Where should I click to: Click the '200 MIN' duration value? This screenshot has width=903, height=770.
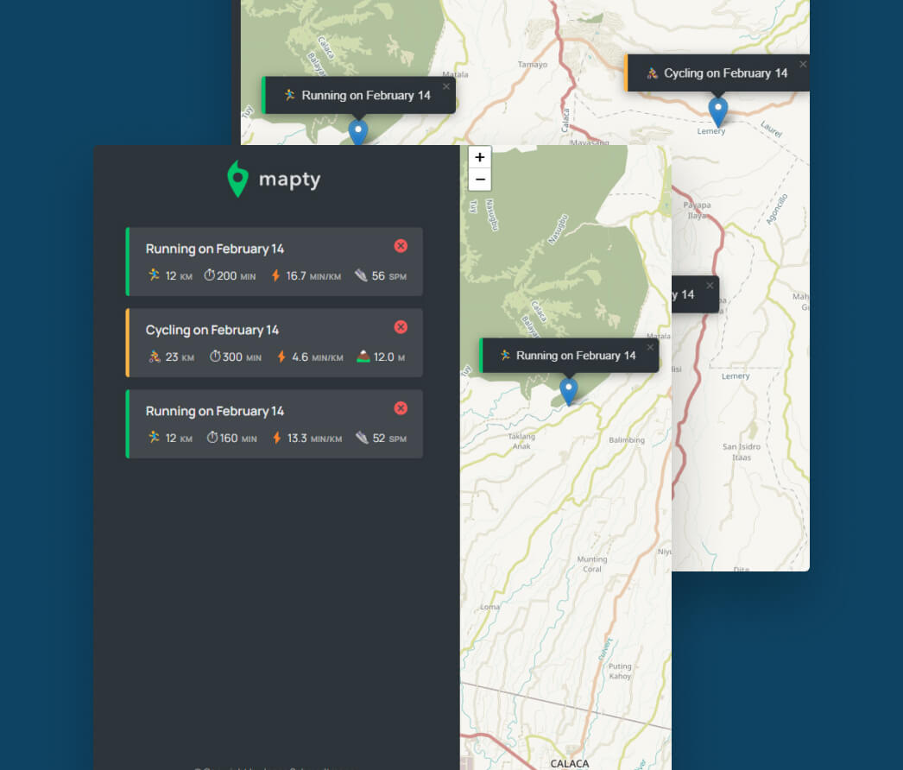pos(237,276)
